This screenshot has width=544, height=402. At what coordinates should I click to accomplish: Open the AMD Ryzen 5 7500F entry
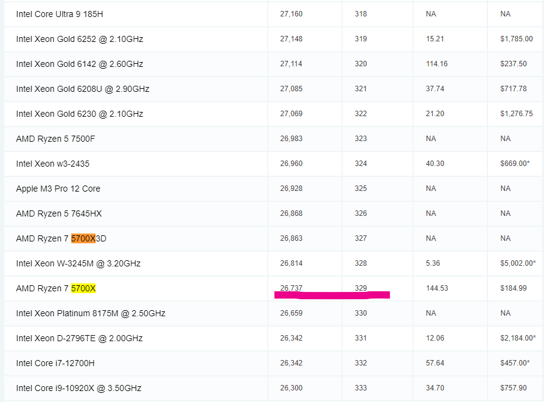55,139
